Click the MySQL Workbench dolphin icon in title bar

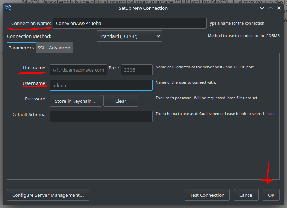[8, 8]
